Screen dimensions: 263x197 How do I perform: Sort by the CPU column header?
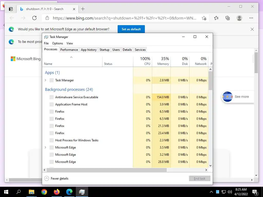coord(143,61)
